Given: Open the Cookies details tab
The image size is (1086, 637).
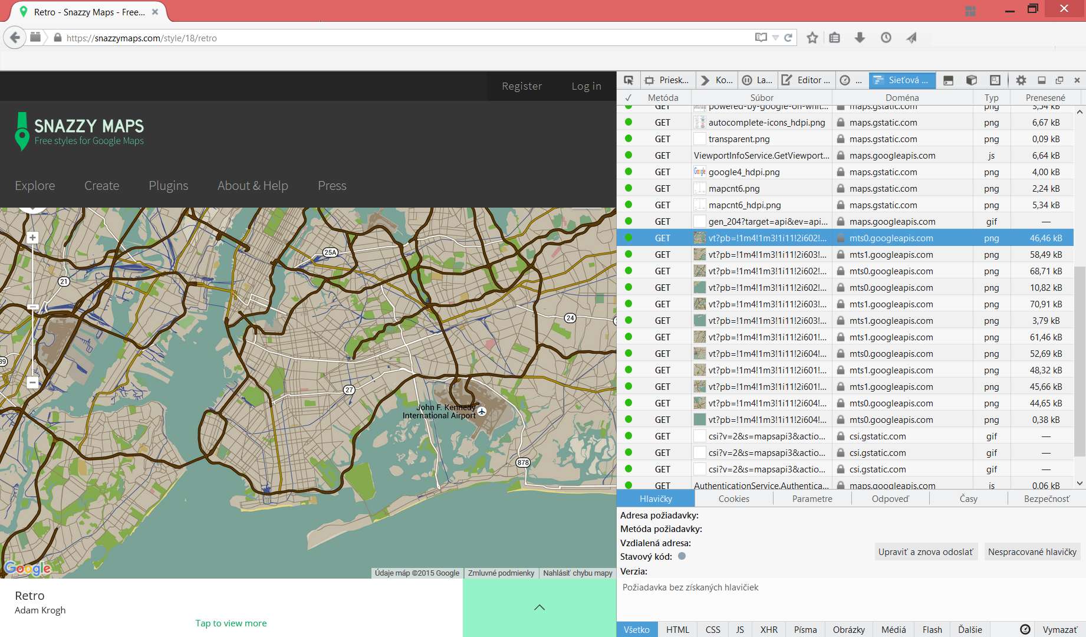Looking at the screenshot, I should 734,498.
